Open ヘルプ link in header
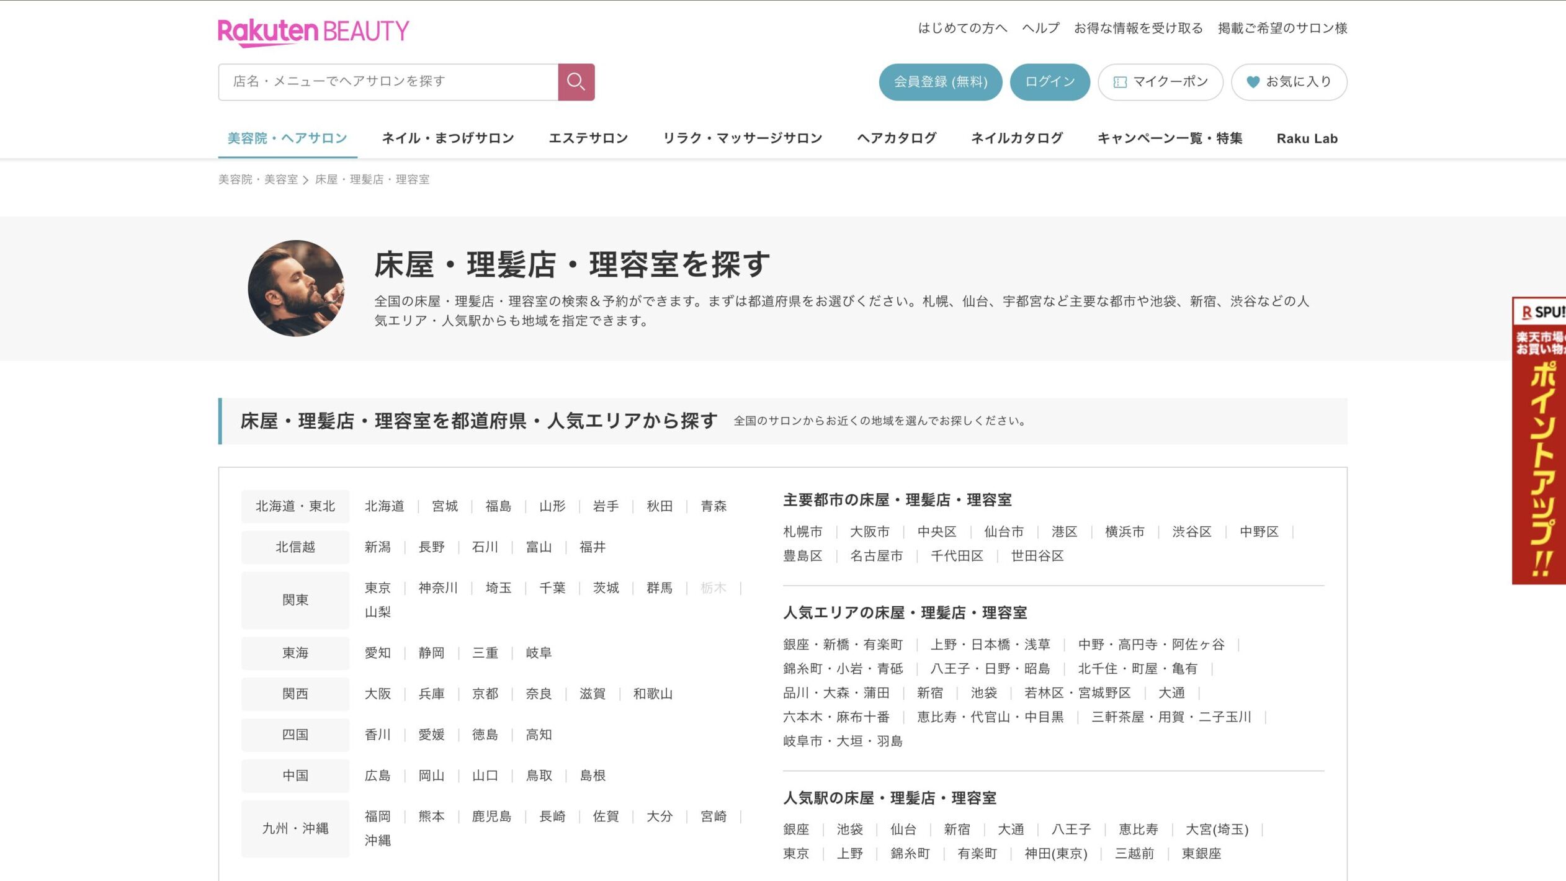Screen dimensions: 1566x881 (x=1040, y=29)
